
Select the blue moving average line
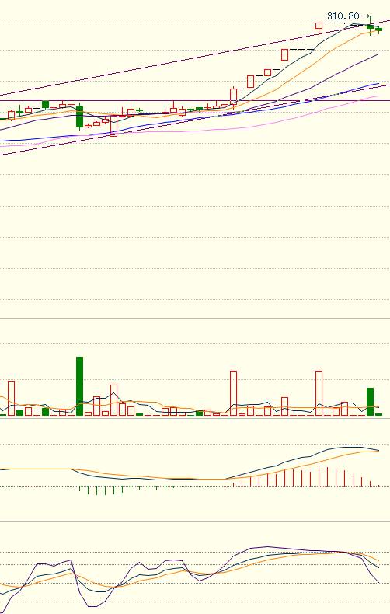coord(196,119)
